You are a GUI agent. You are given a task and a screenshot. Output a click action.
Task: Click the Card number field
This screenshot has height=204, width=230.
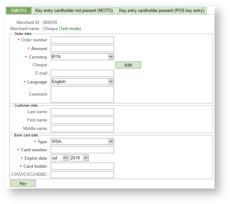click(82, 150)
